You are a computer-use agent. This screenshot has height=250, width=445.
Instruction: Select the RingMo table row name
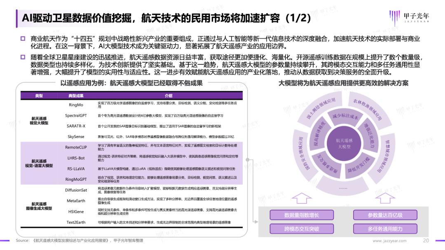(76, 105)
